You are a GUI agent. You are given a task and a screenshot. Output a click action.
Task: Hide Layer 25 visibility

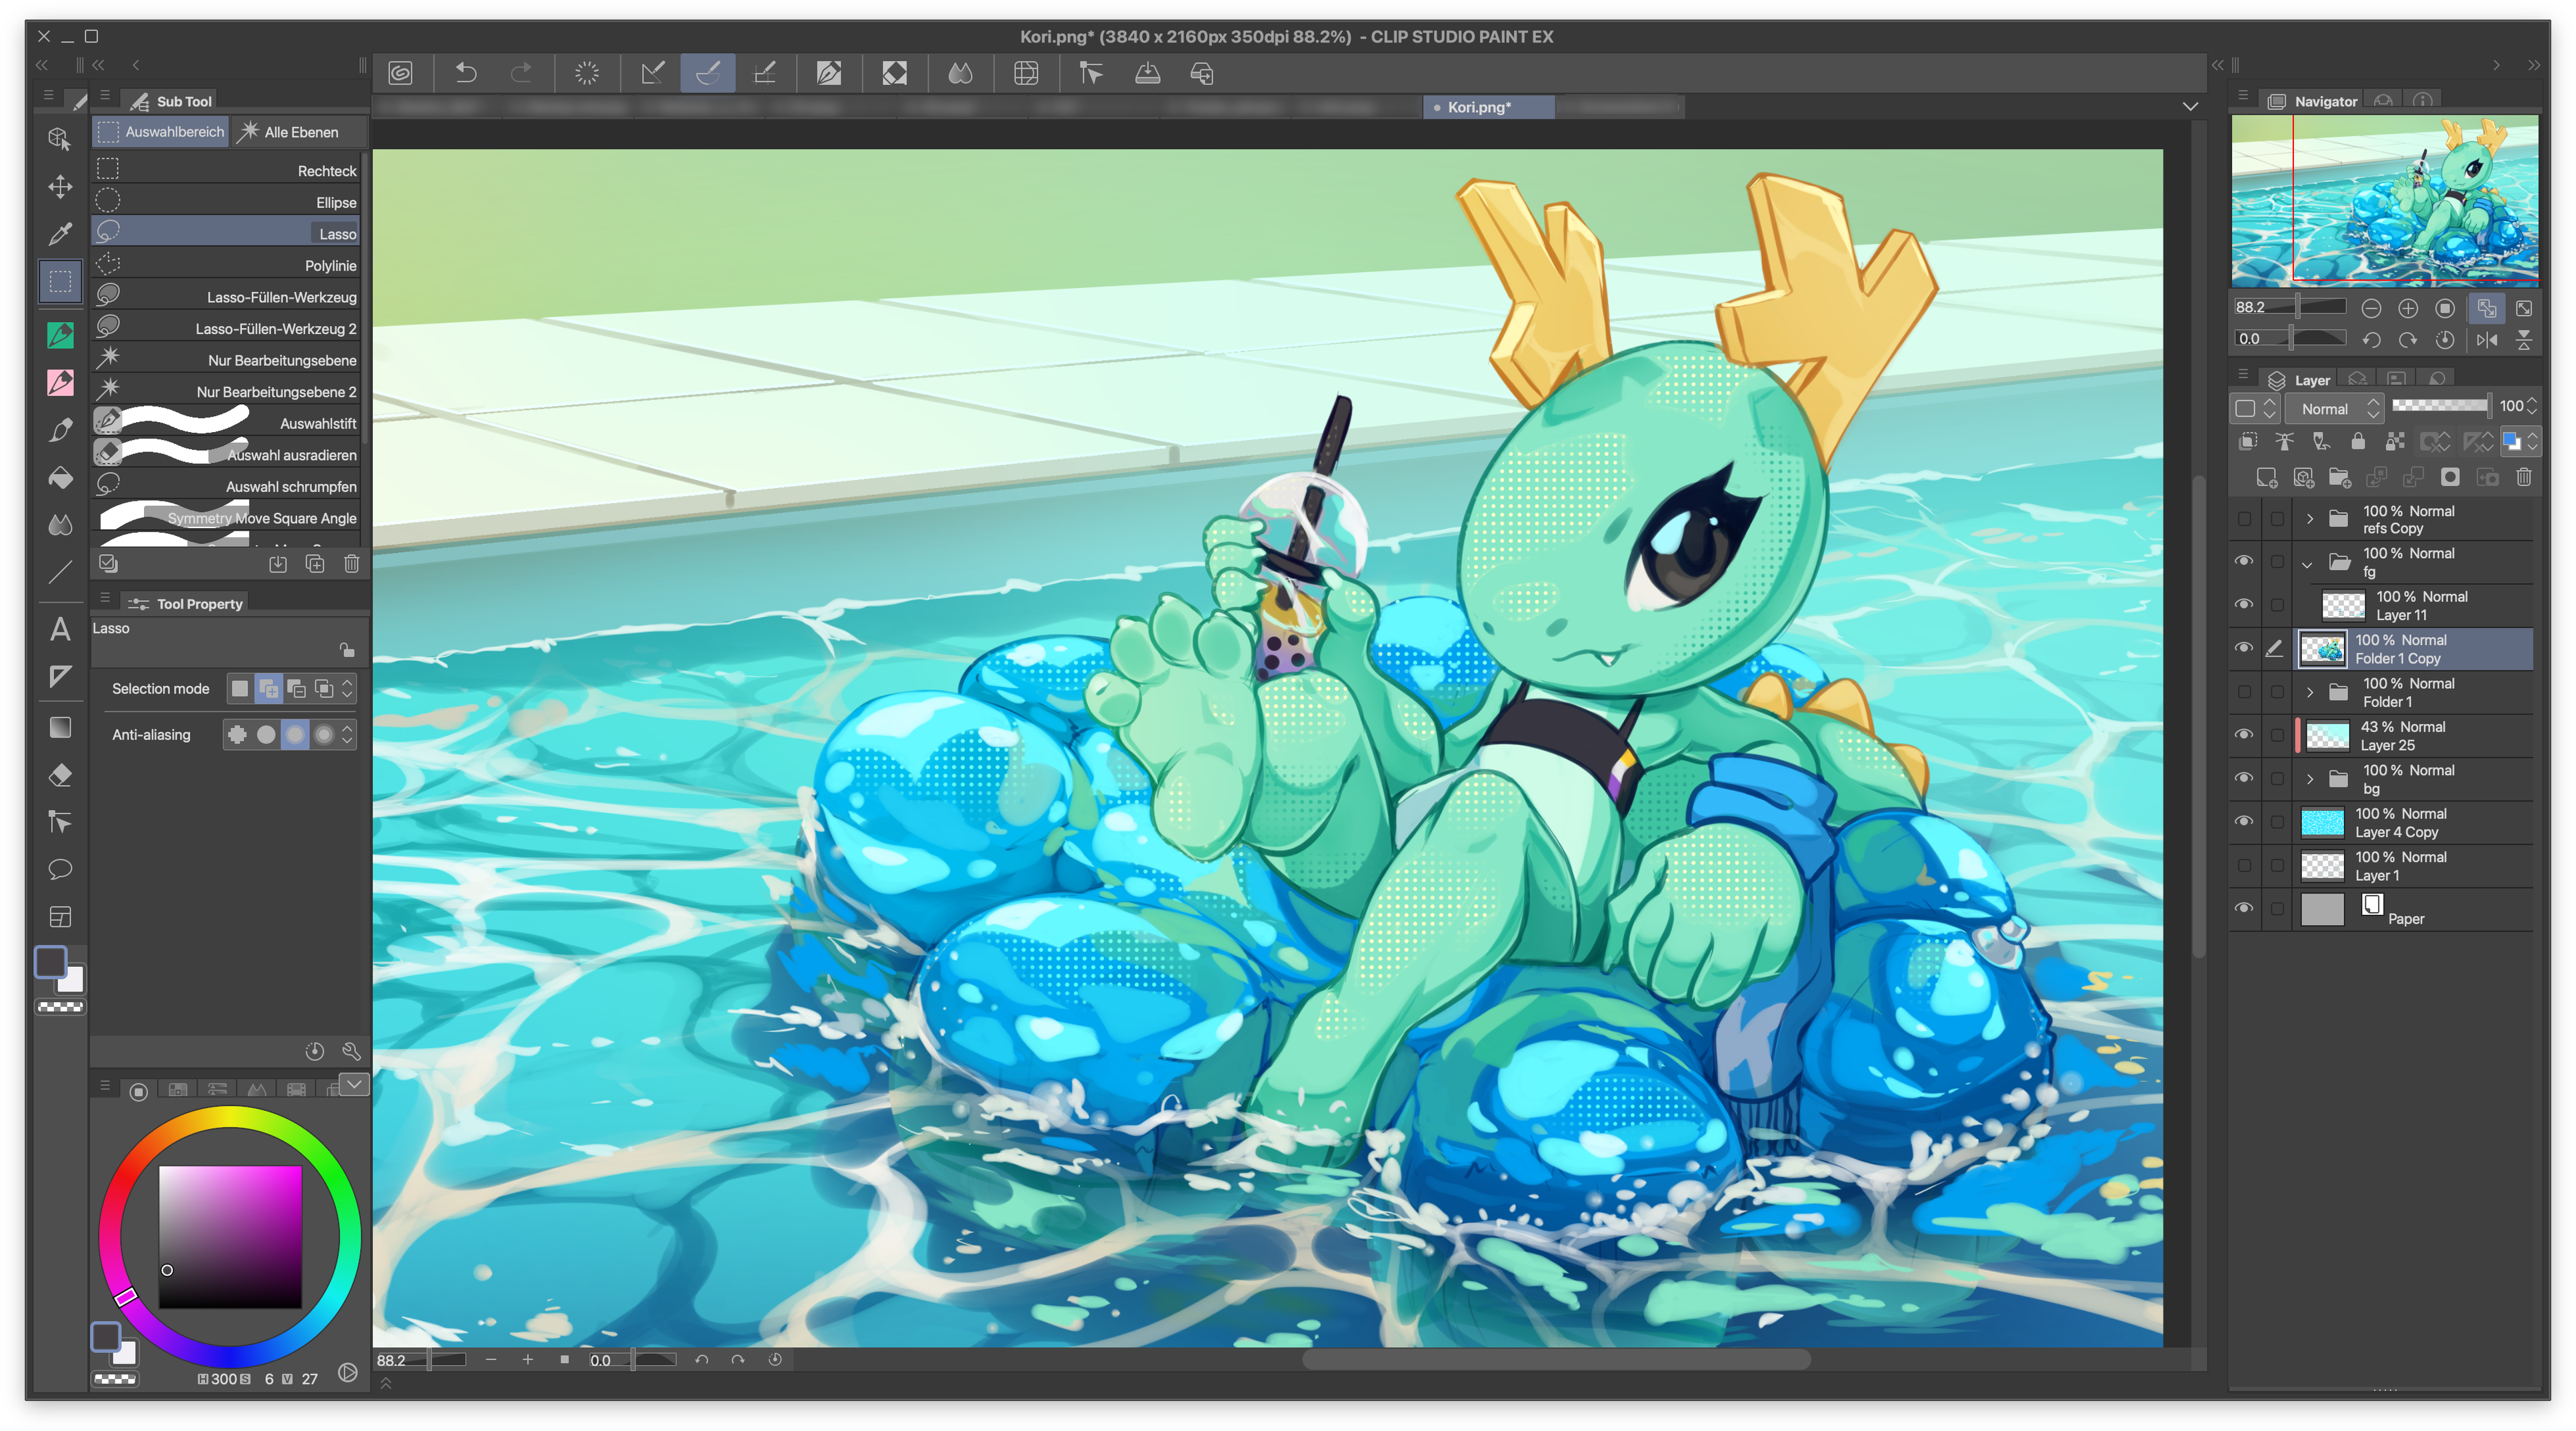pyautogui.click(x=2244, y=735)
